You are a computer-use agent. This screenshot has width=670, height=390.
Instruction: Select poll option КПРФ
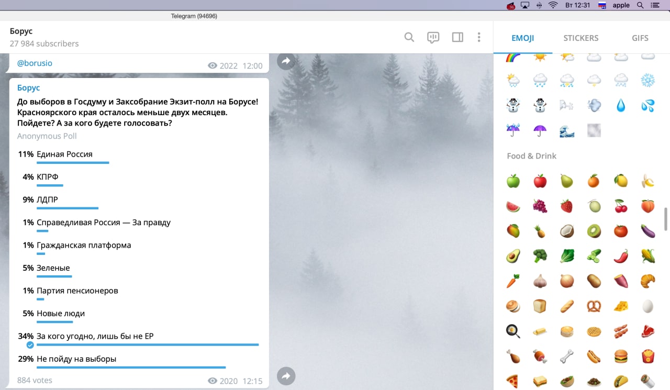[x=139, y=180]
